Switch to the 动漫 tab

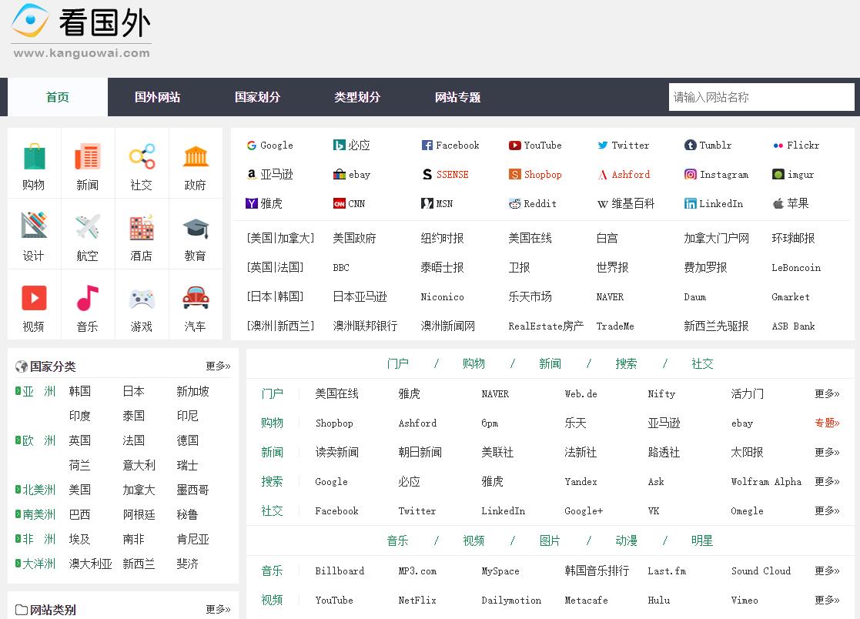[x=626, y=541]
